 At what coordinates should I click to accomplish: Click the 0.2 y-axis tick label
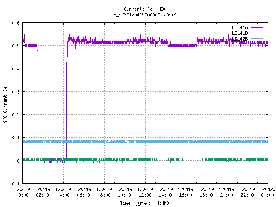tap(16, 115)
